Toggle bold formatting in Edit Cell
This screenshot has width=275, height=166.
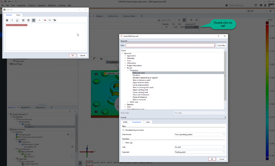[x=7, y=20]
